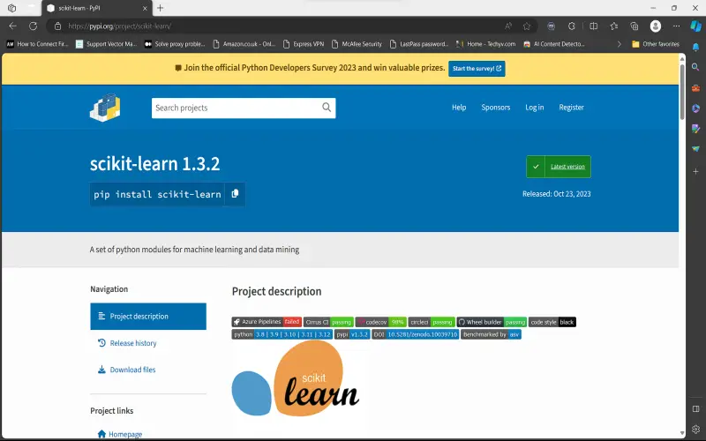The height and width of the screenshot is (441, 706).
Task: Open the Log in link
Action: coord(535,108)
